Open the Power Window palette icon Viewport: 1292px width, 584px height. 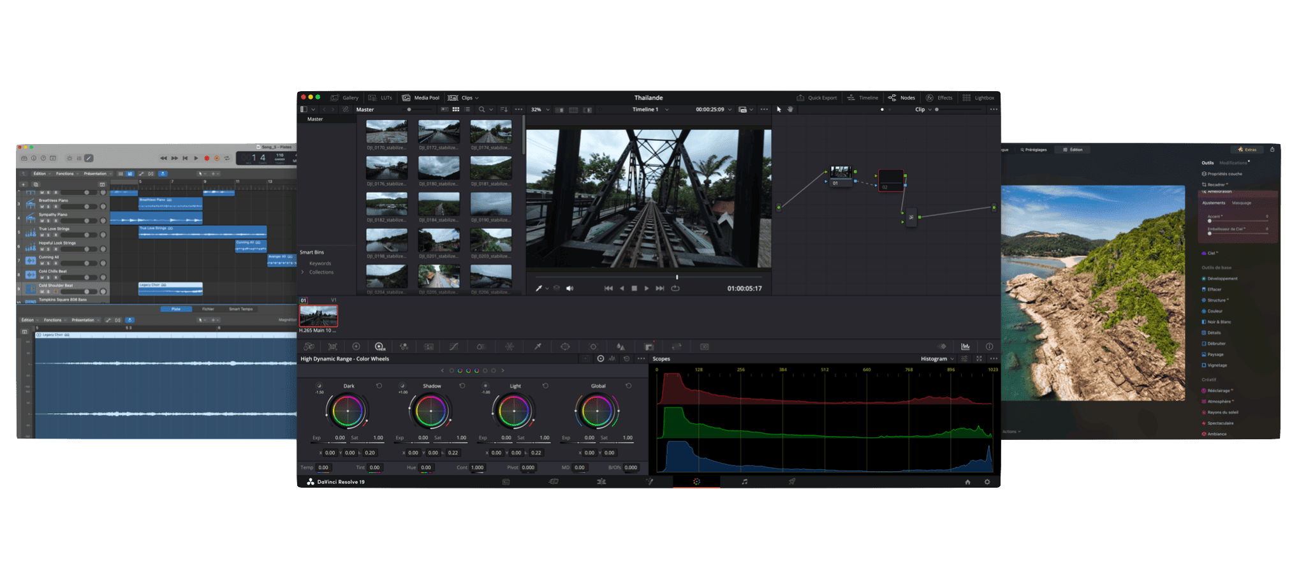click(x=565, y=347)
